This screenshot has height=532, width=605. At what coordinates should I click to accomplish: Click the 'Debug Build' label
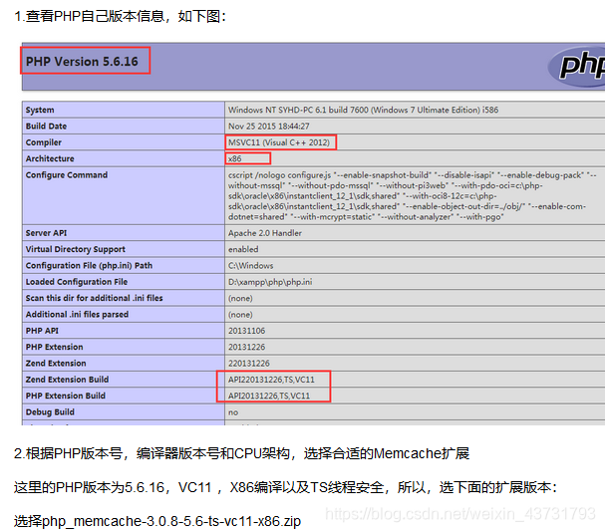point(50,411)
